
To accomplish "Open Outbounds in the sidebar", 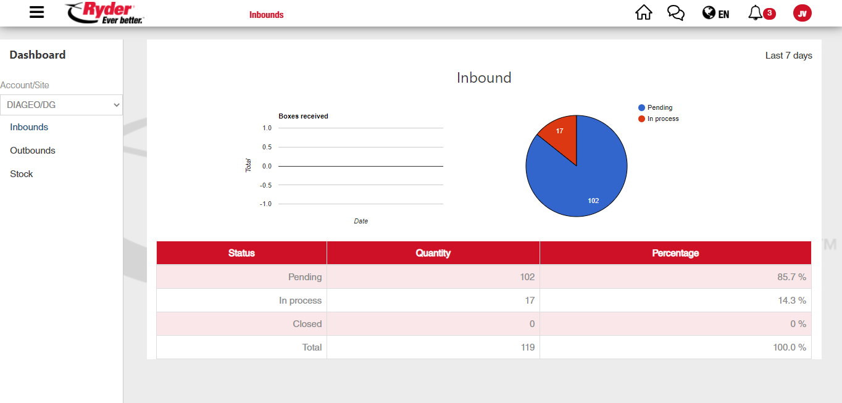I will pos(33,151).
